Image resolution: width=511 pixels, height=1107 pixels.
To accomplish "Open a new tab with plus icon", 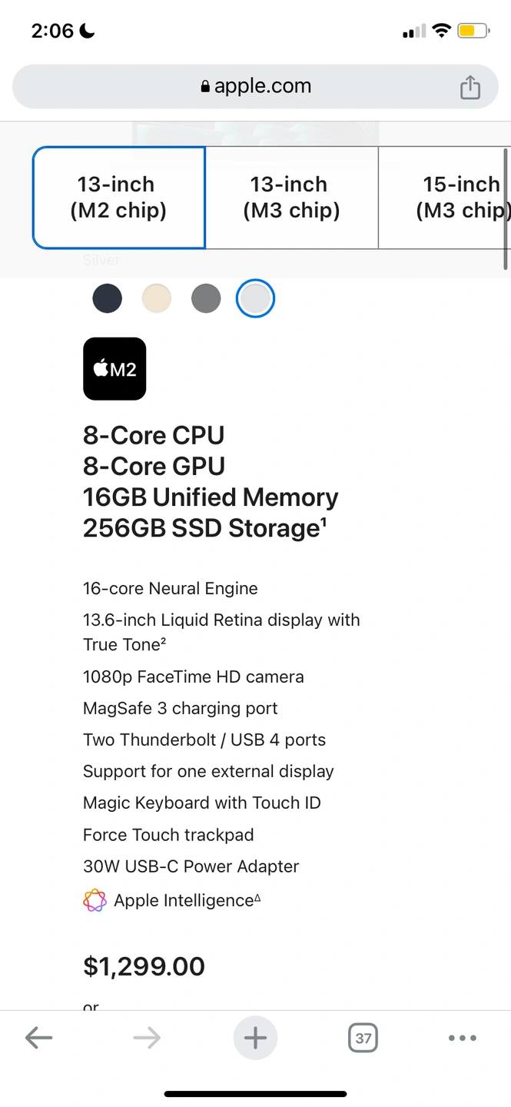I will [x=255, y=1039].
